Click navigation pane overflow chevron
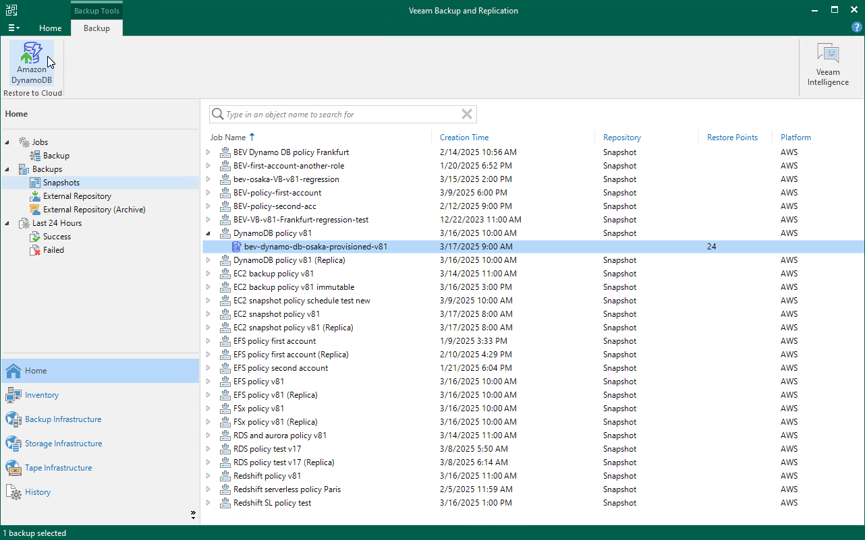Viewport: 865px width, 540px height. coord(193,515)
